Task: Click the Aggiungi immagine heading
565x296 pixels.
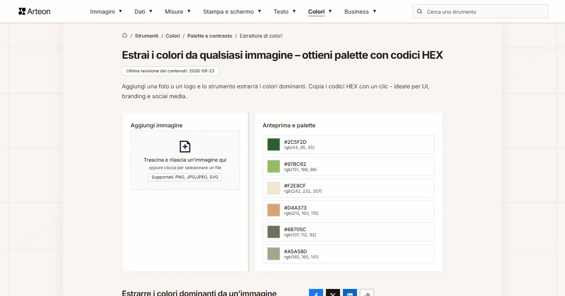Action: (x=157, y=125)
